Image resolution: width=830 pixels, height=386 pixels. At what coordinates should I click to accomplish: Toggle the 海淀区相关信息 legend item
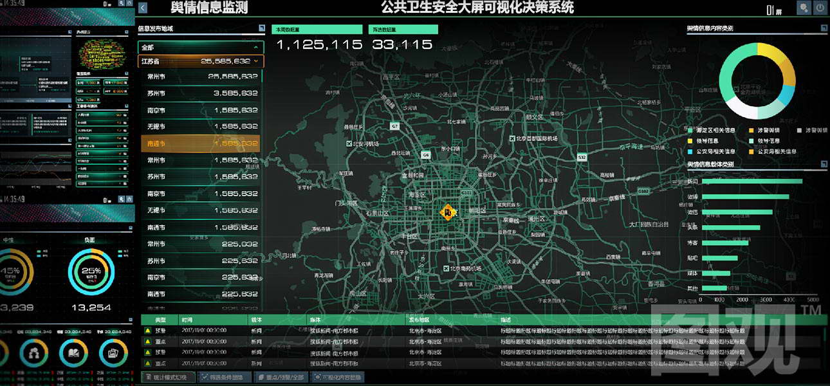point(715,129)
